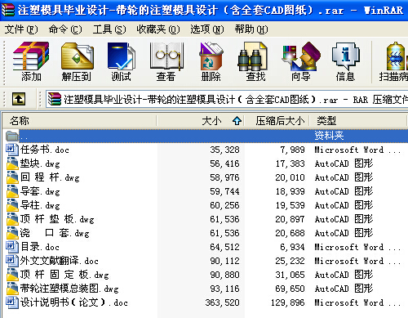Click compressed size 129,896

288,302
